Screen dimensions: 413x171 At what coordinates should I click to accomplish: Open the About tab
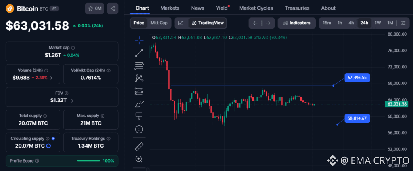[x=328, y=8]
